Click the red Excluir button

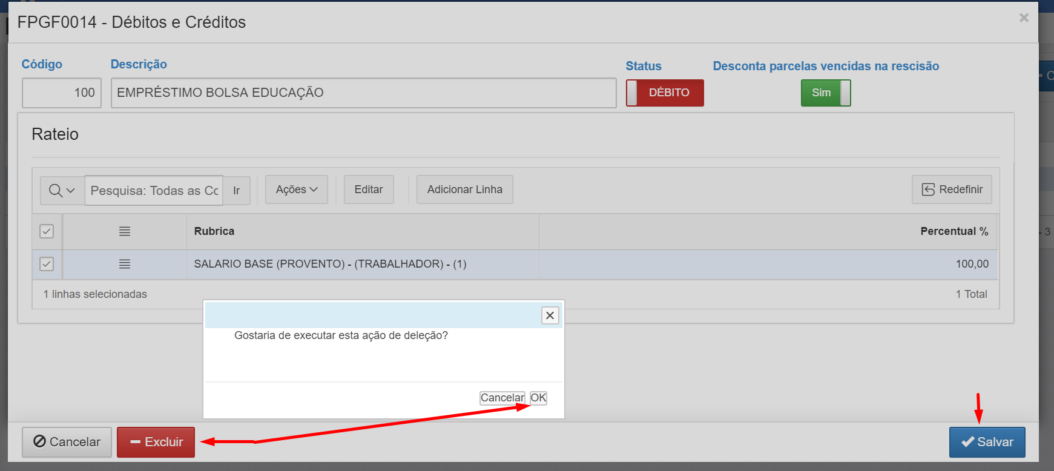click(x=156, y=442)
